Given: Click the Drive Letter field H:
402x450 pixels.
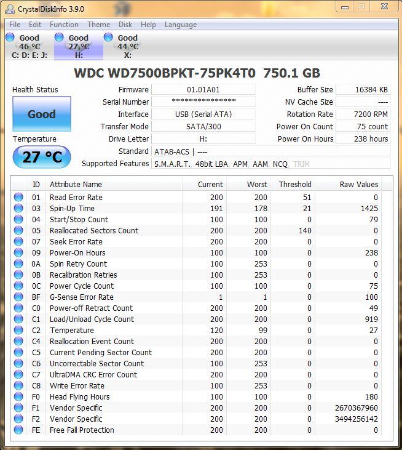Looking at the screenshot, I should [203, 139].
